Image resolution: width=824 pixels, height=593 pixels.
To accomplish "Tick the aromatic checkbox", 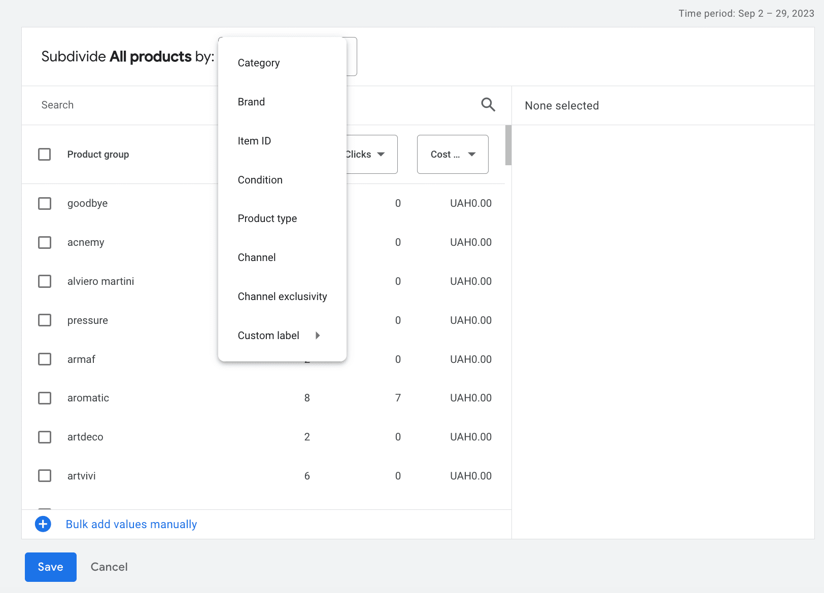I will [45, 398].
